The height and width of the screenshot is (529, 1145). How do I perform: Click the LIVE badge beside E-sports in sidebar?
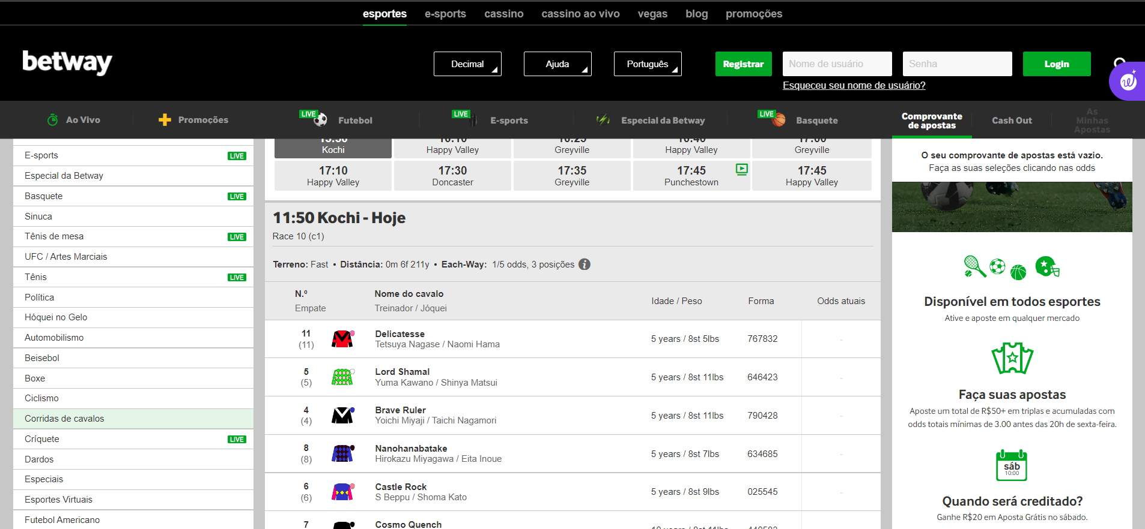(x=237, y=156)
